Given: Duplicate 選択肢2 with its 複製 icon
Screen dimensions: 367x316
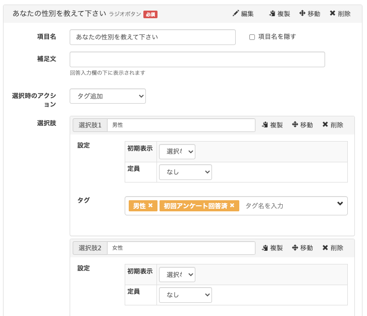Looking at the screenshot, I should click(x=265, y=248).
